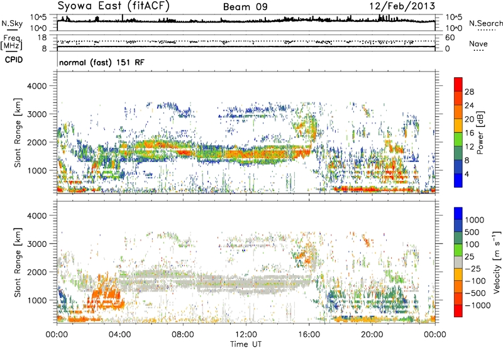Click the '20:00' time tick label
Screen dimensions: 503x348
(372, 335)
